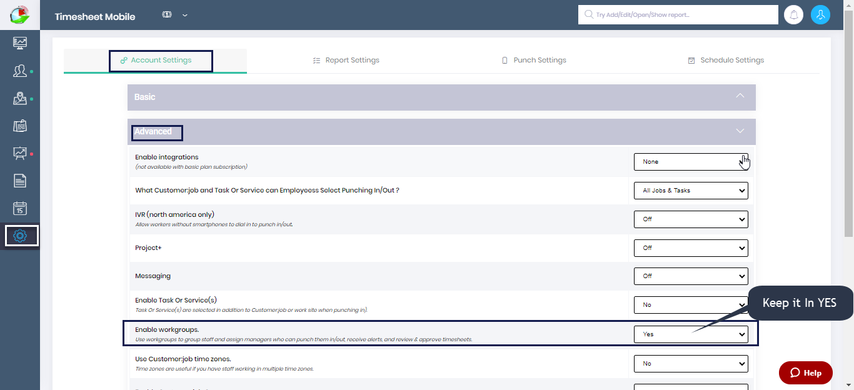The image size is (854, 390).
Task: Open the employees icon in sidebar
Action: tap(20, 71)
